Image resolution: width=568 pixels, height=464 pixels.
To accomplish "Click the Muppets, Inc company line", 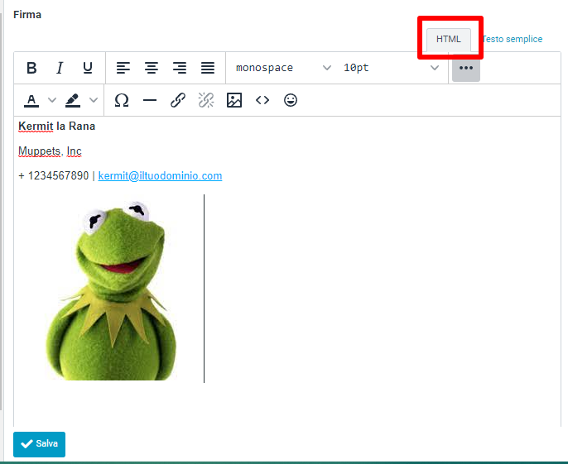I will (50, 151).
